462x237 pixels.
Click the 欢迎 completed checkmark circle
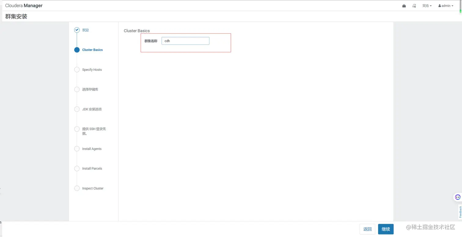(x=77, y=30)
